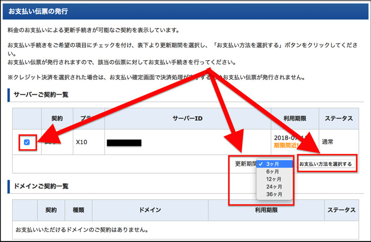The image size is (371, 242).
Task: Click the 更新期間 label
Action: click(246, 164)
